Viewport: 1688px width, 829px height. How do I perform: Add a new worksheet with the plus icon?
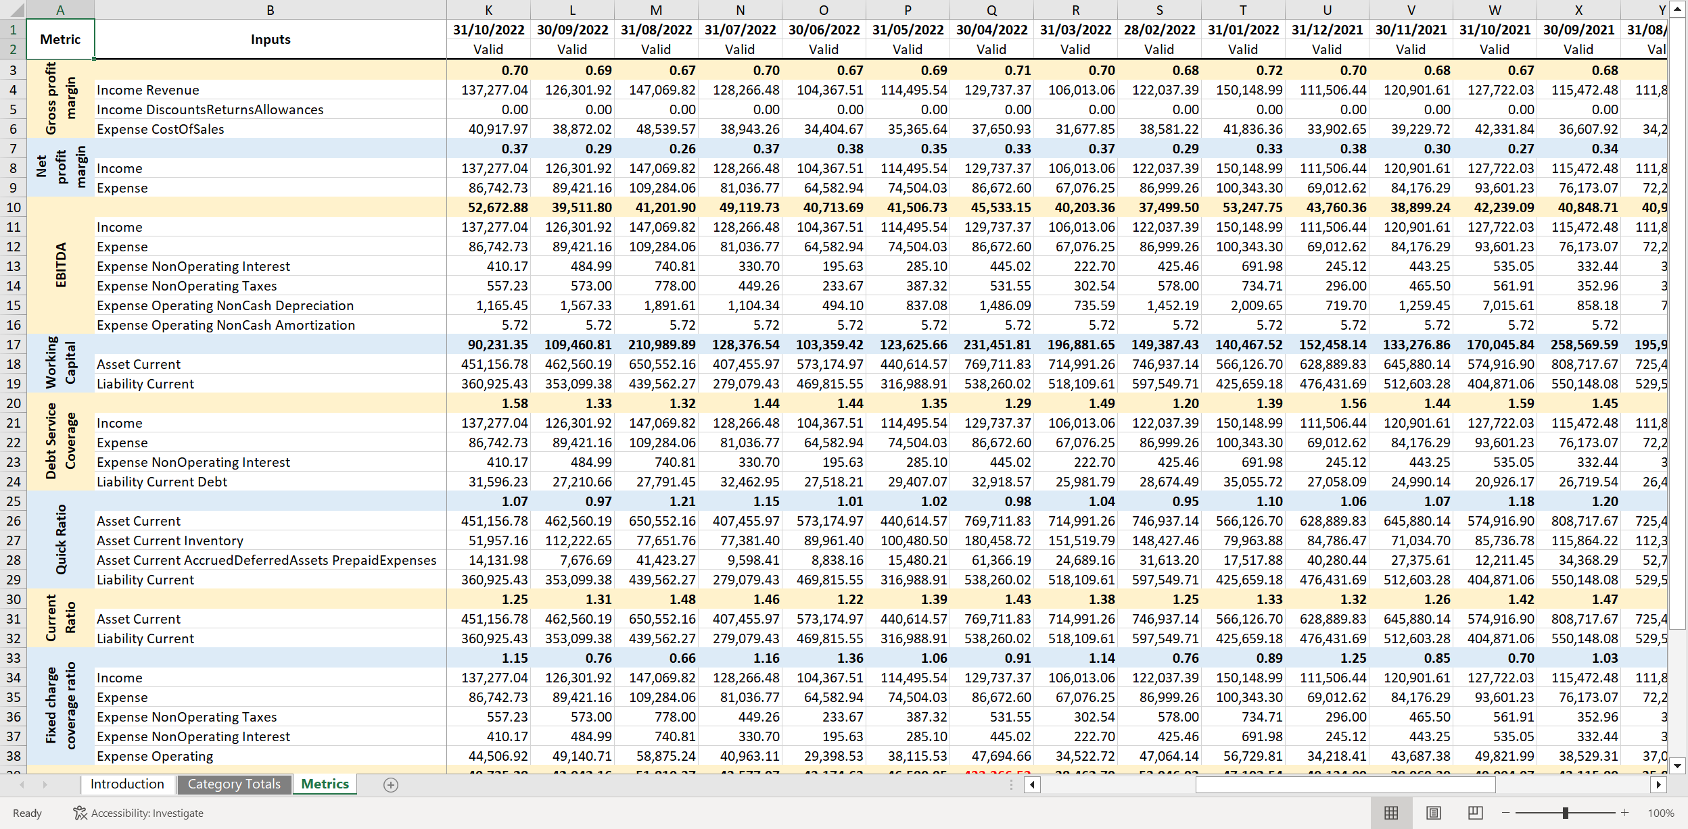390,784
